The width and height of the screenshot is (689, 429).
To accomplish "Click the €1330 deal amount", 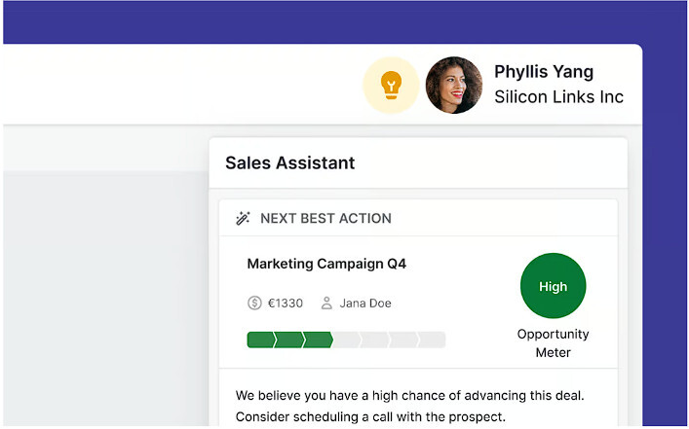I will 286,304.
